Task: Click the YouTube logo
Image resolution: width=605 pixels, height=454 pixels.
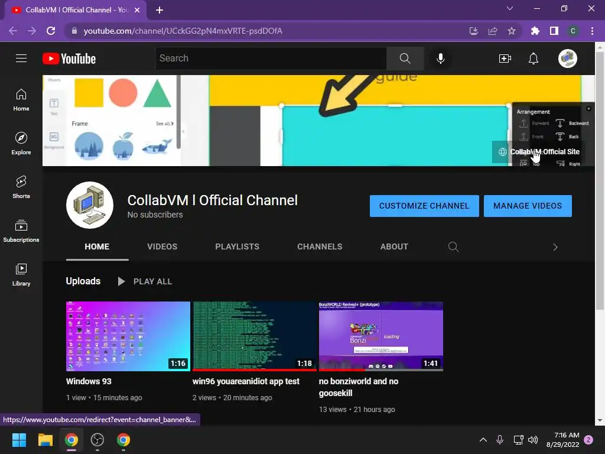Action: 69,59
